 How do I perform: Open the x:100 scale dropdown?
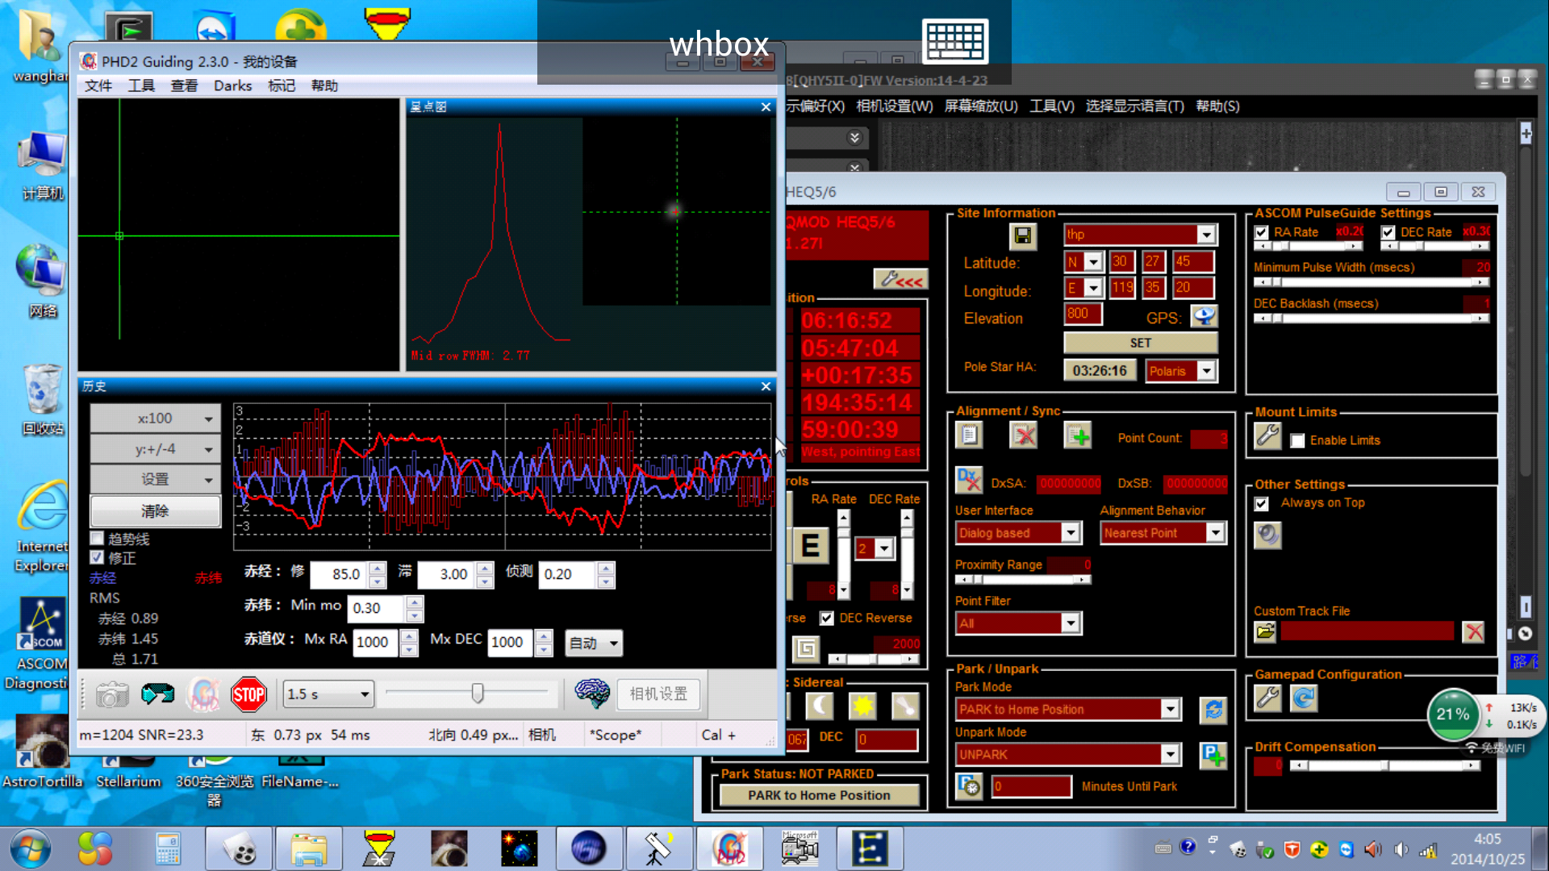pos(155,419)
